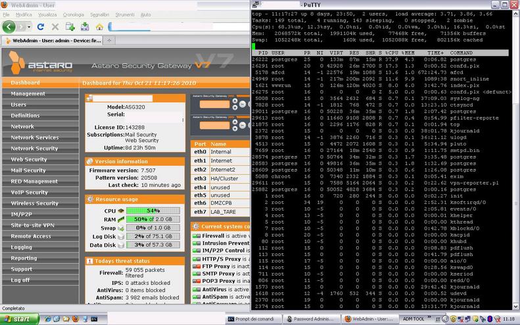Click the RAM module icon in Resource usage
Screen dimensions: 520x325
[121, 220]
